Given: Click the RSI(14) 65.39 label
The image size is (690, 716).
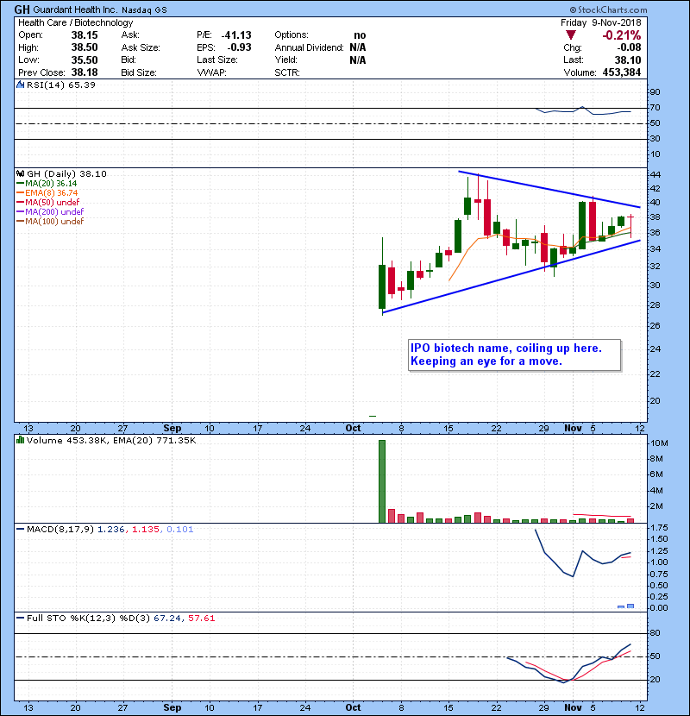Looking at the screenshot, I should point(61,85).
